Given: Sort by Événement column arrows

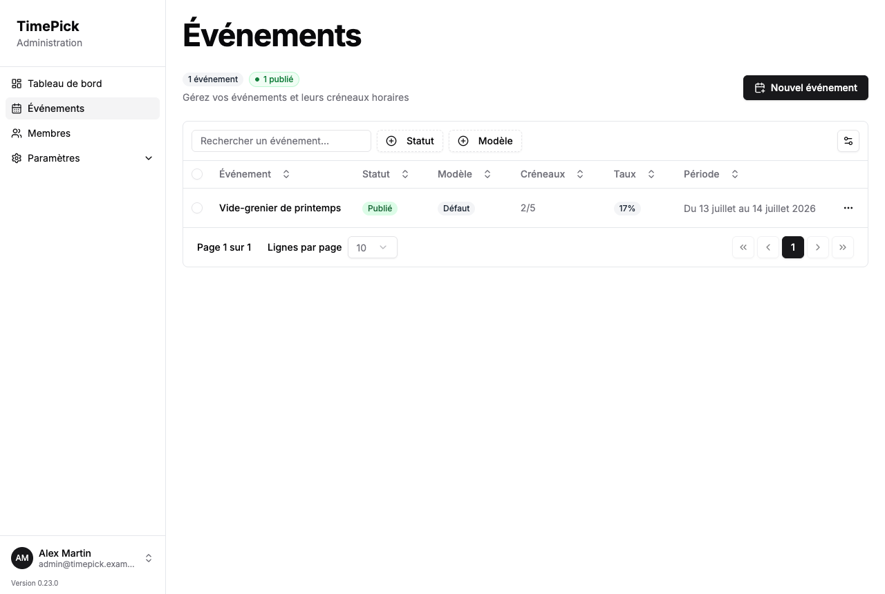Looking at the screenshot, I should click(286, 174).
